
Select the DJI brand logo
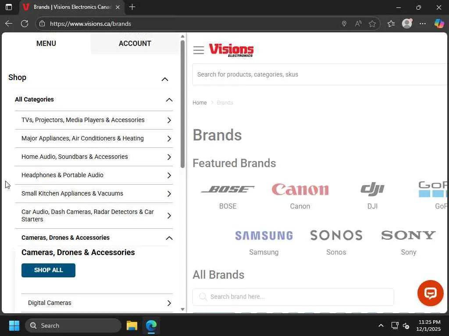point(372,189)
